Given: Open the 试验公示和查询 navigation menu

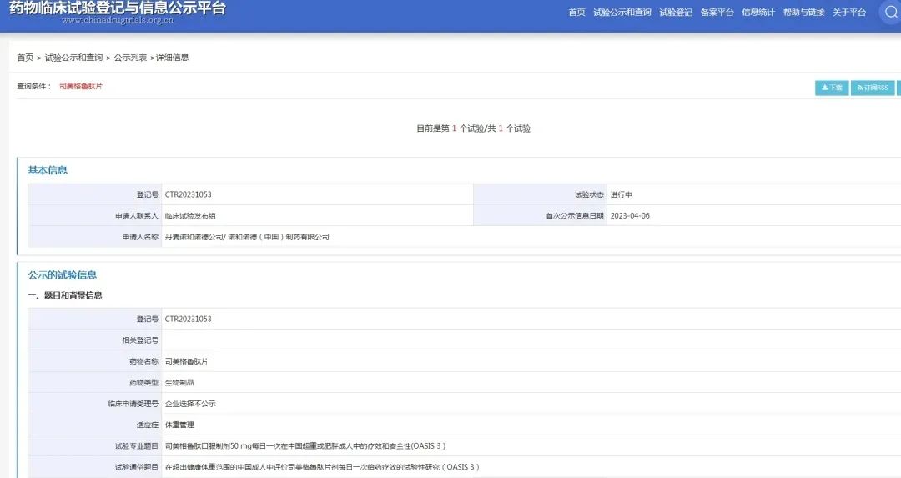Looking at the screenshot, I should click(622, 13).
